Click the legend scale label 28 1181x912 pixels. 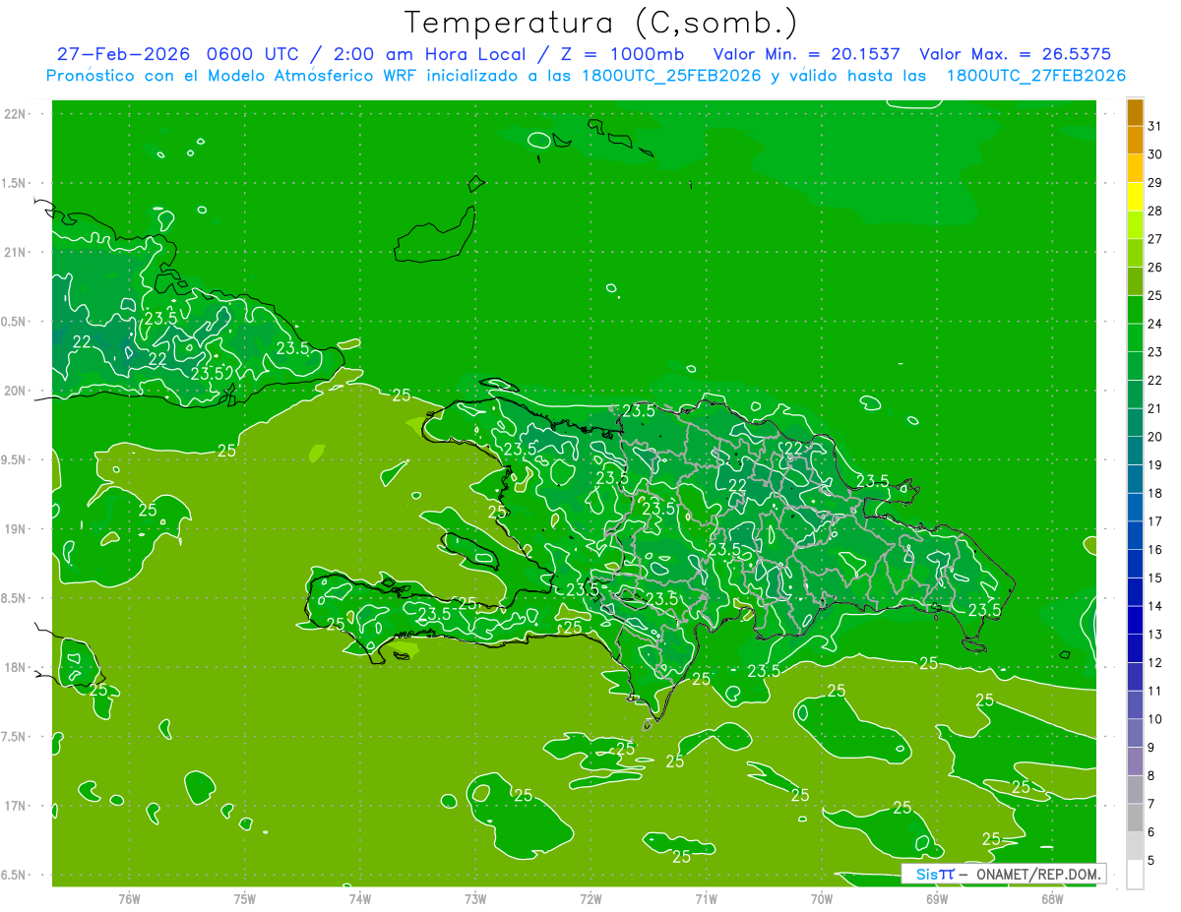[1155, 211]
